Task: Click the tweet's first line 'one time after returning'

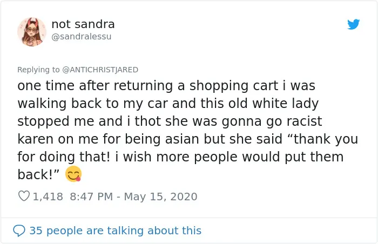Action: click(95, 86)
